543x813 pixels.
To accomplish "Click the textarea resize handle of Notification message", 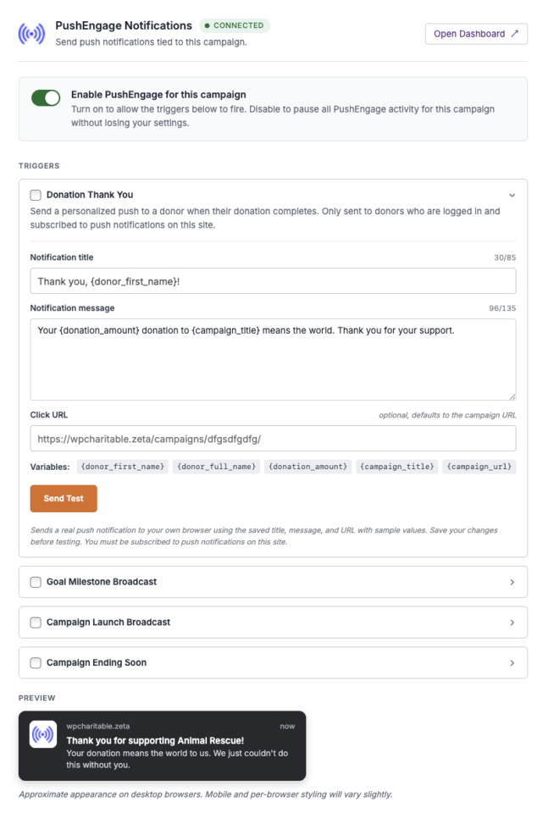I will 512,396.
